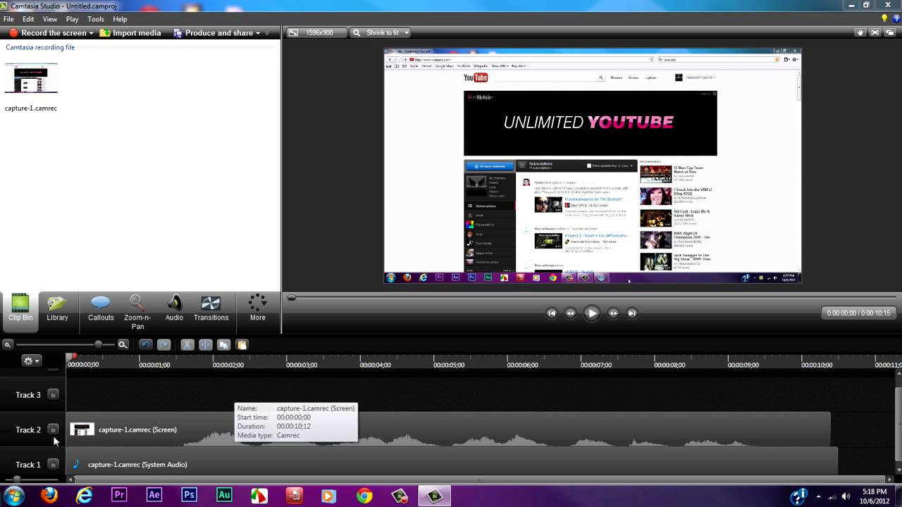
Task: Open the File menu
Action: [x=8, y=19]
